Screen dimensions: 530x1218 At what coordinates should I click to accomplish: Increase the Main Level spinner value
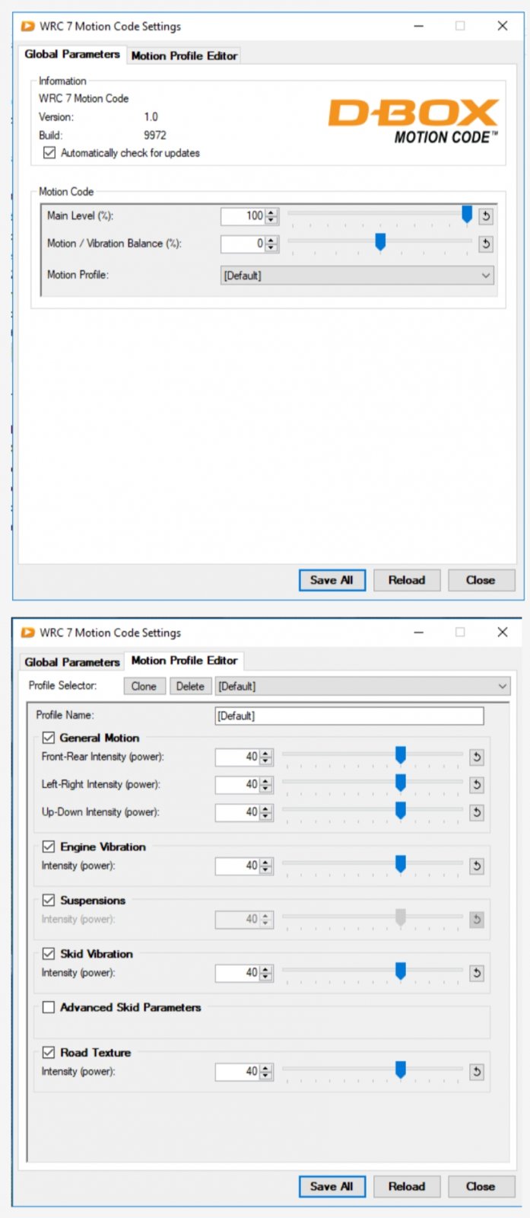tap(271, 212)
